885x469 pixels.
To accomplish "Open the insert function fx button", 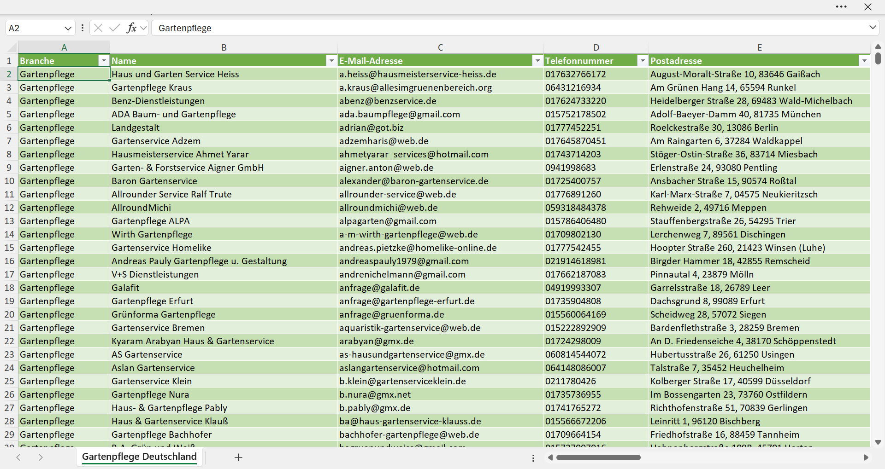I will tap(131, 28).
